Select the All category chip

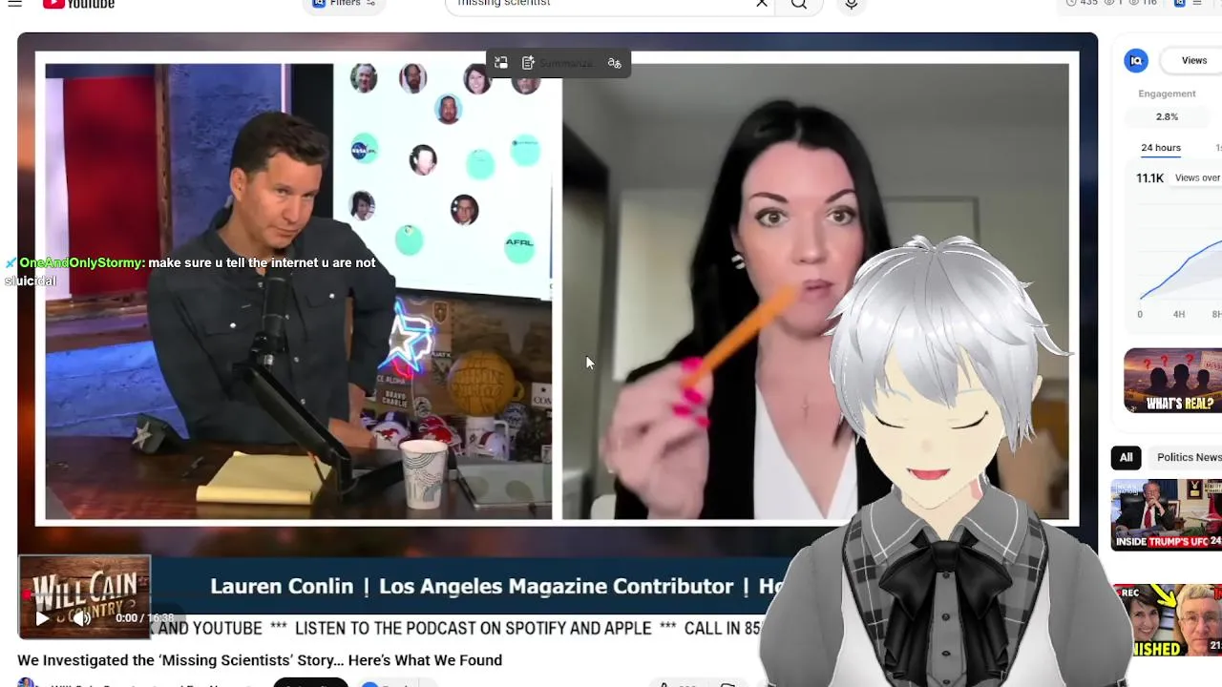1127,458
